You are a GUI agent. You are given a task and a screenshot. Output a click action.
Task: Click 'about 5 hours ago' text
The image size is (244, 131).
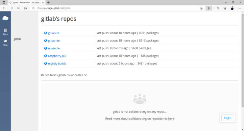click(x=122, y=64)
